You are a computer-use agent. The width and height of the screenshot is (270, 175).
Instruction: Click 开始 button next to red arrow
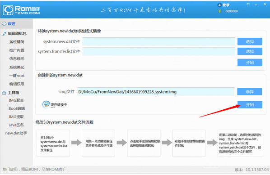click(x=250, y=105)
